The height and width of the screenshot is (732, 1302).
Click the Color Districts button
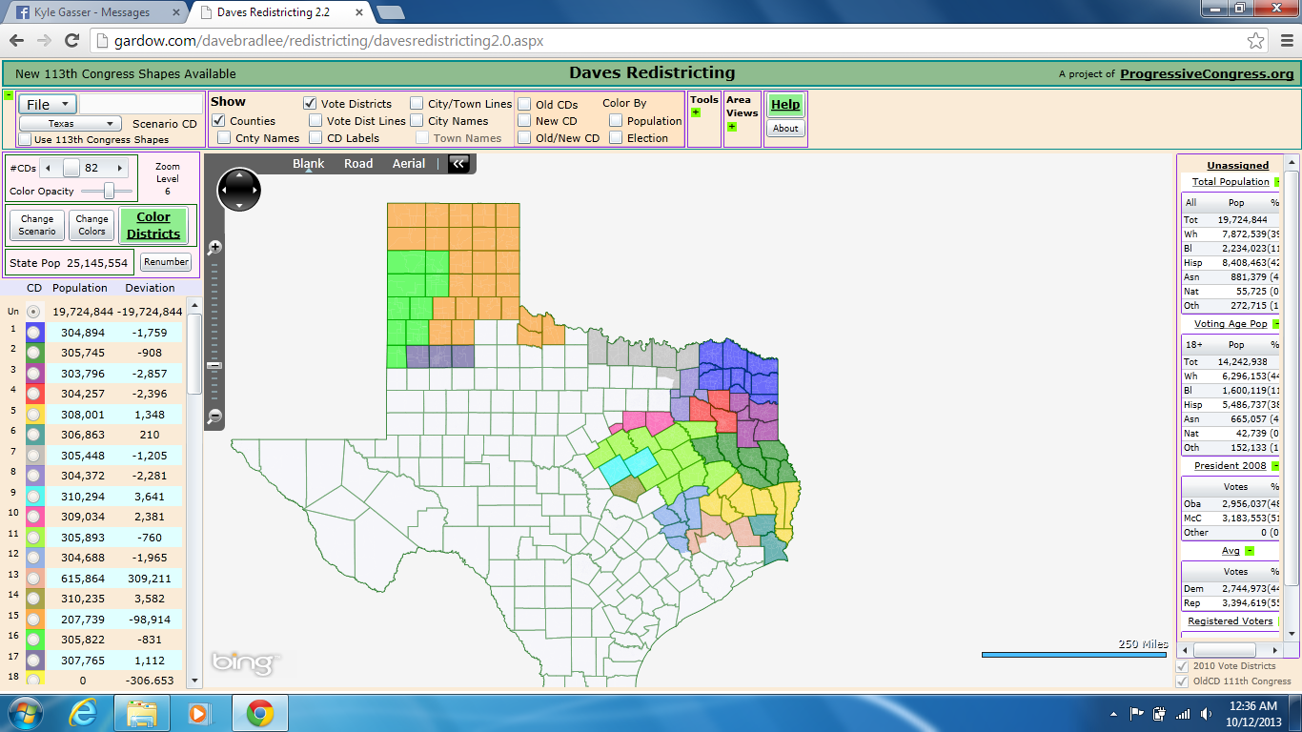click(153, 226)
